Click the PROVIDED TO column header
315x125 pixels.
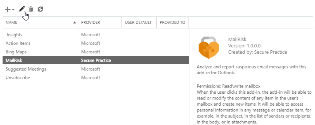point(172,22)
